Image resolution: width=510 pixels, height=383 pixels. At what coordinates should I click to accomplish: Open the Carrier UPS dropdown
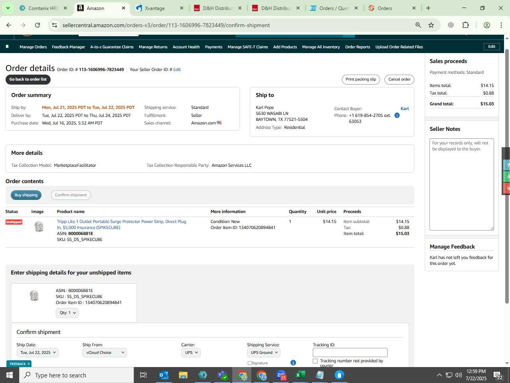pos(191,353)
